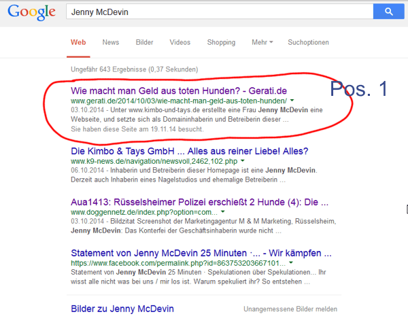Image resolution: width=408 pixels, height=325 pixels.
Task: Click the 'Ungefähr 643 Ergebnisse' result count text
Action: pyautogui.click(x=134, y=69)
